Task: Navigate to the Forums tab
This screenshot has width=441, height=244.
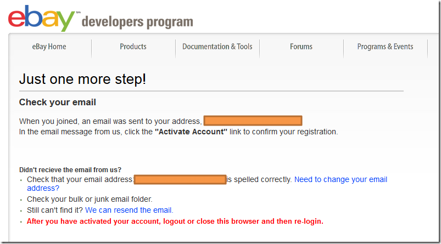Action: tap(301, 47)
